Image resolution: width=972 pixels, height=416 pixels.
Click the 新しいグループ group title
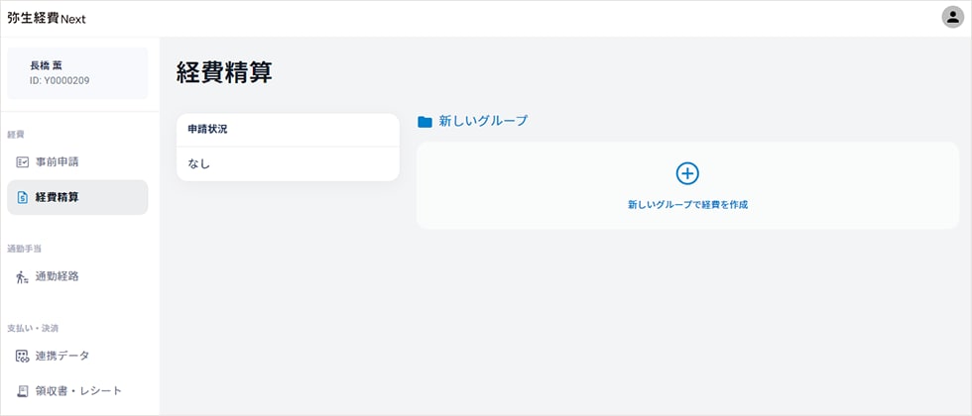(483, 121)
